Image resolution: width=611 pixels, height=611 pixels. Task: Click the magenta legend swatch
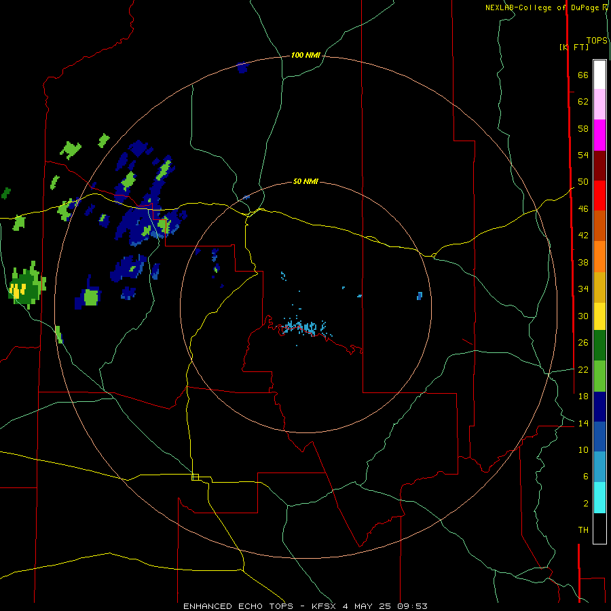click(x=599, y=135)
